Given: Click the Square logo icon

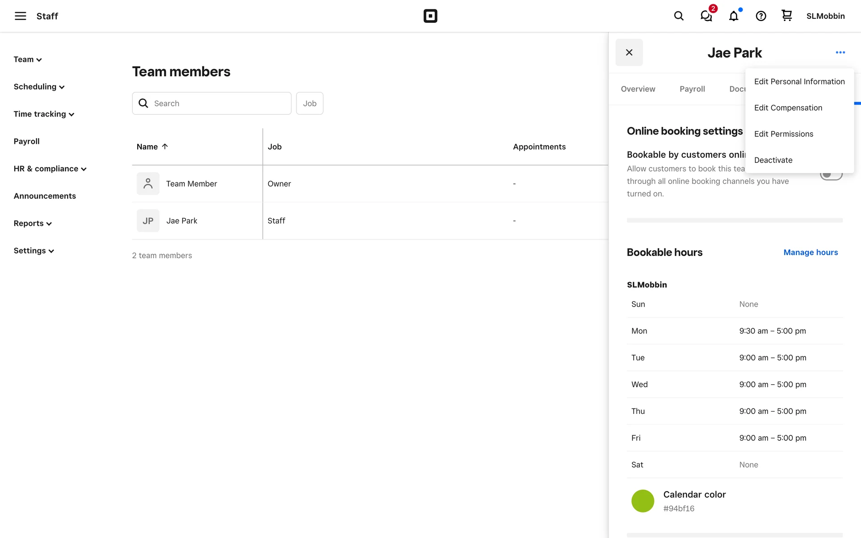Looking at the screenshot, I should tap(430, 16).
